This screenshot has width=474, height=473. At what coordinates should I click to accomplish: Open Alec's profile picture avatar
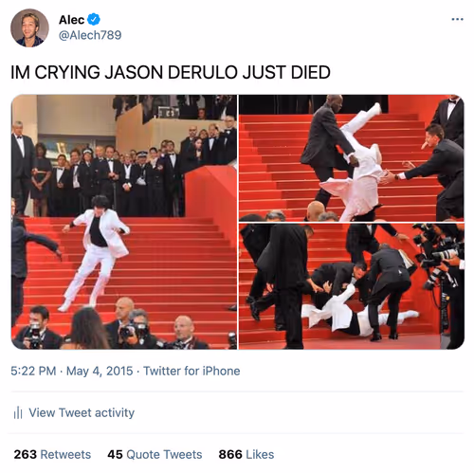click(x=29, y=27)
